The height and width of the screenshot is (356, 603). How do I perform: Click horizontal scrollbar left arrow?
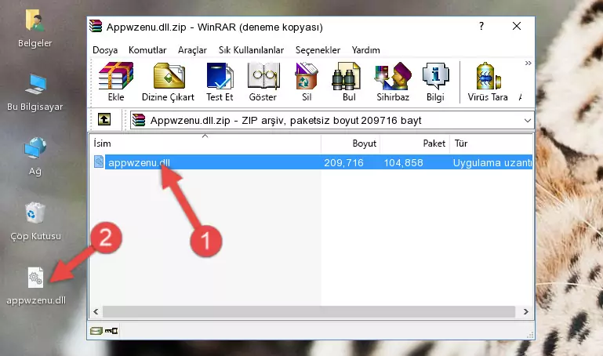(96, 311)
